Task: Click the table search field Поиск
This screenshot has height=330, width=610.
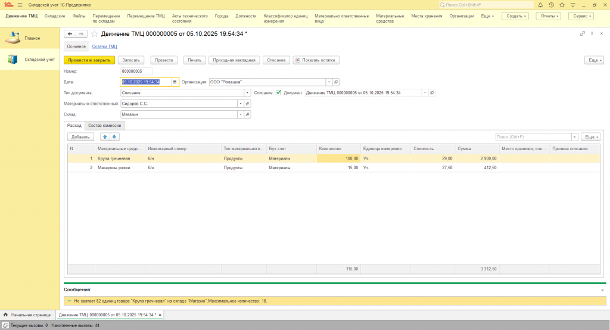Action: point(533,137)
